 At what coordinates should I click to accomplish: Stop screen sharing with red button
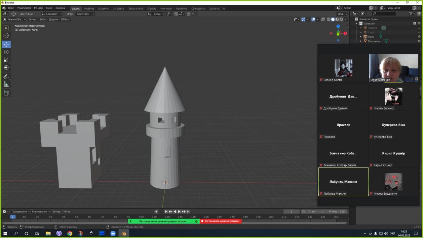click(x=221, y=221)
